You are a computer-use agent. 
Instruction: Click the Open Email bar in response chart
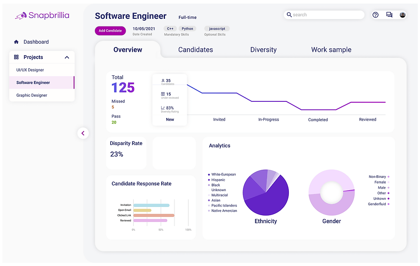(142, 210)
